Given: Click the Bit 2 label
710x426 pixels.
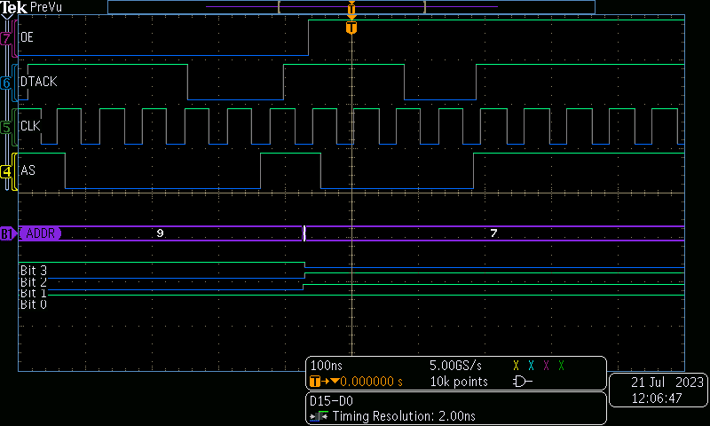Looking at the screenshot, I should pos(34,282).
